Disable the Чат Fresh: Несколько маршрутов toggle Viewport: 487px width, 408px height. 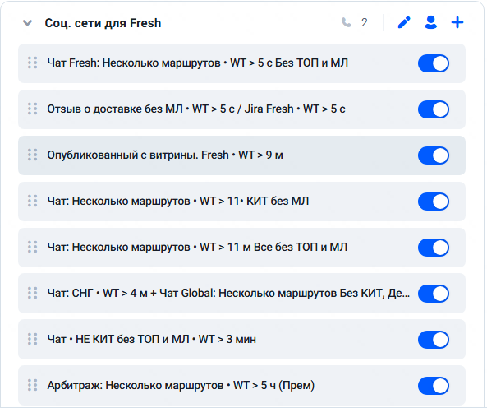pos(434,63)
